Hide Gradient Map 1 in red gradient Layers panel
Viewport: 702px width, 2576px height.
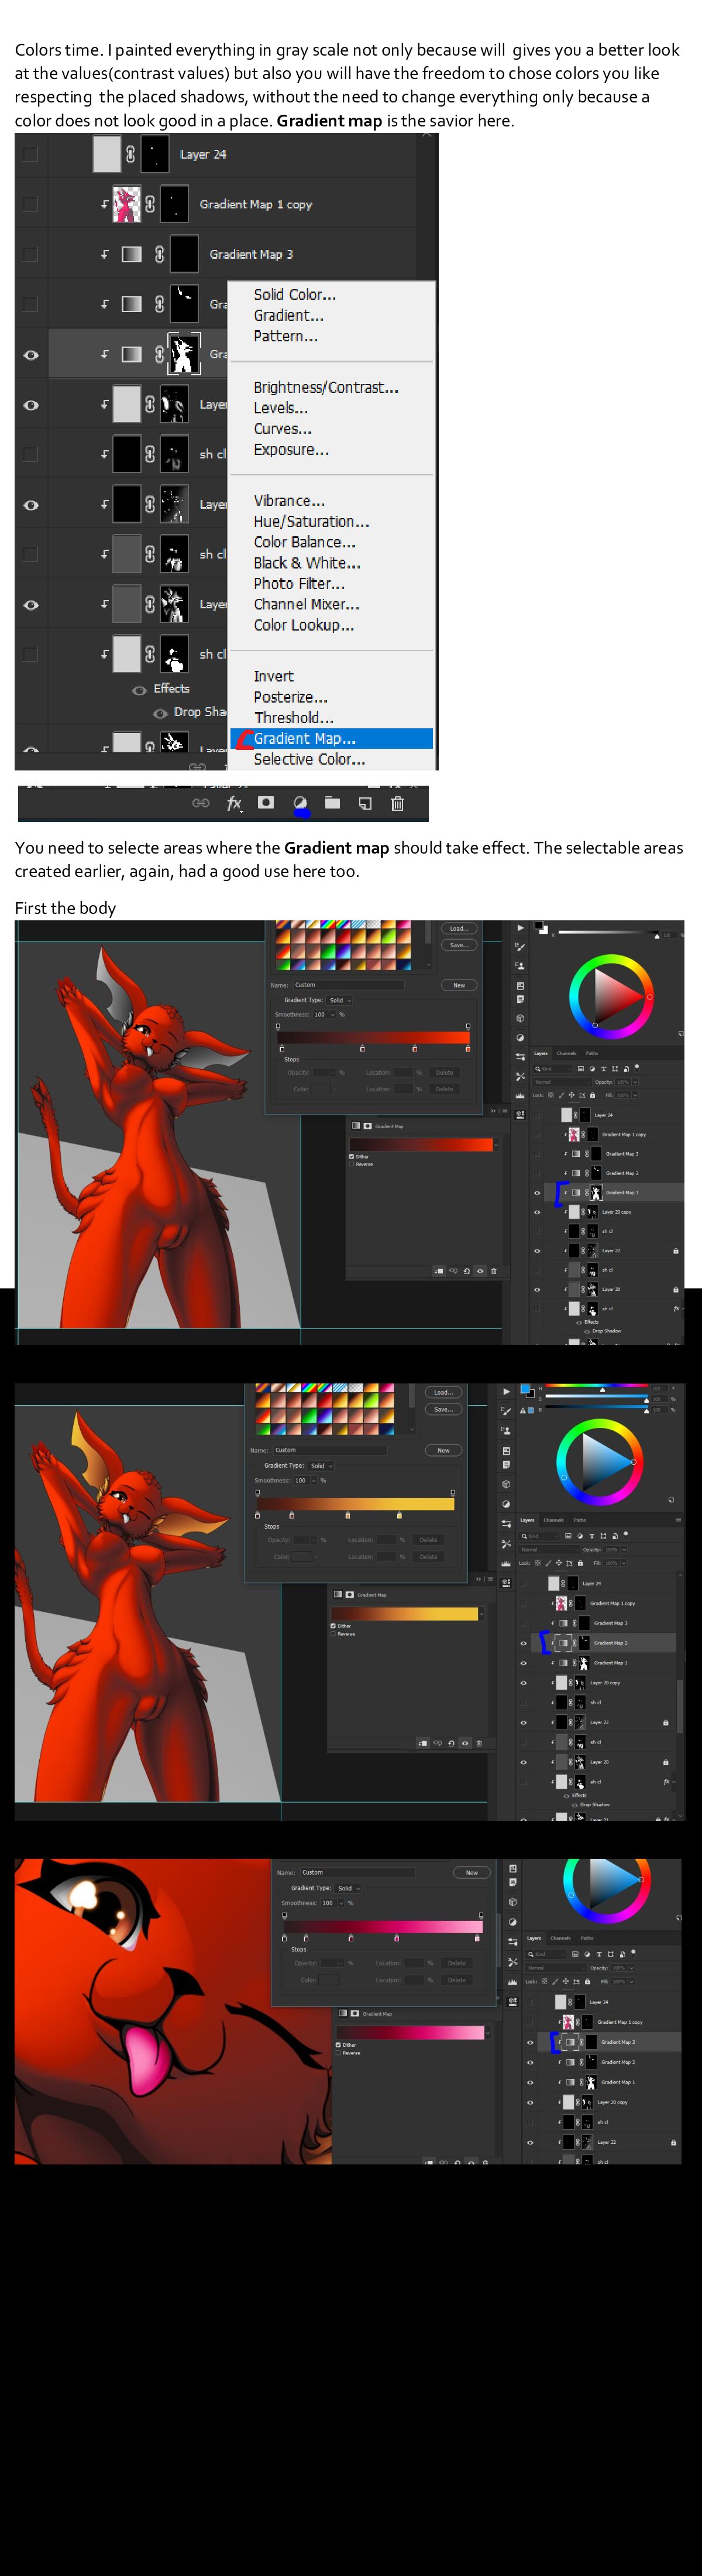[537, 1193]
